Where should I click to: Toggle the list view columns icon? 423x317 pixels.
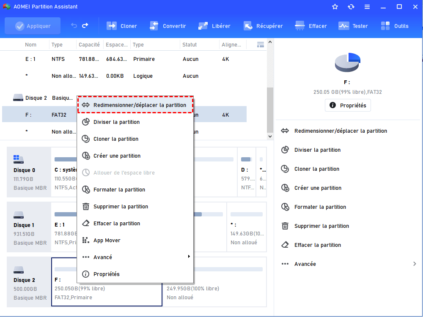(260, 45)
